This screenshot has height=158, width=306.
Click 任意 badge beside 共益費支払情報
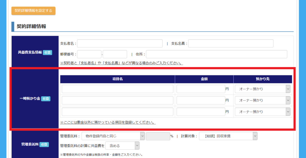48,52
